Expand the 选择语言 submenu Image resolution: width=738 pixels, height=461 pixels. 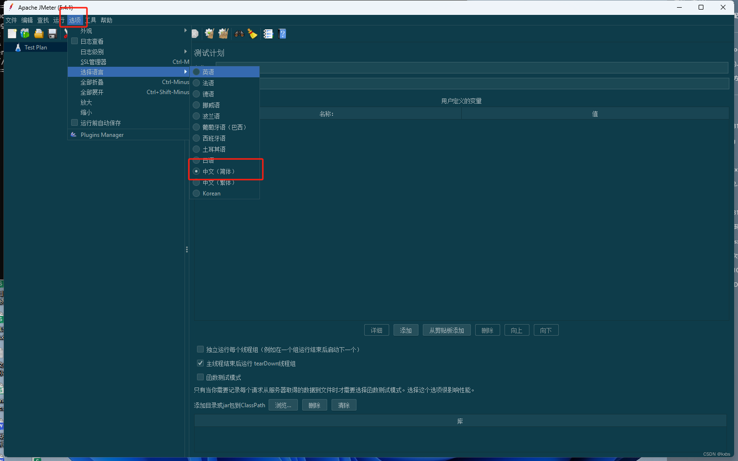pos(129,72)
